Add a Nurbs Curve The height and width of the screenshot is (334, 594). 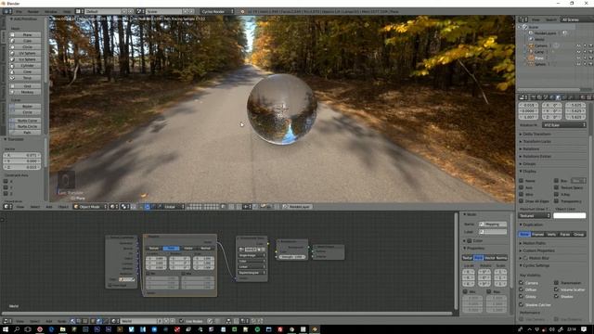coord(25,121)
